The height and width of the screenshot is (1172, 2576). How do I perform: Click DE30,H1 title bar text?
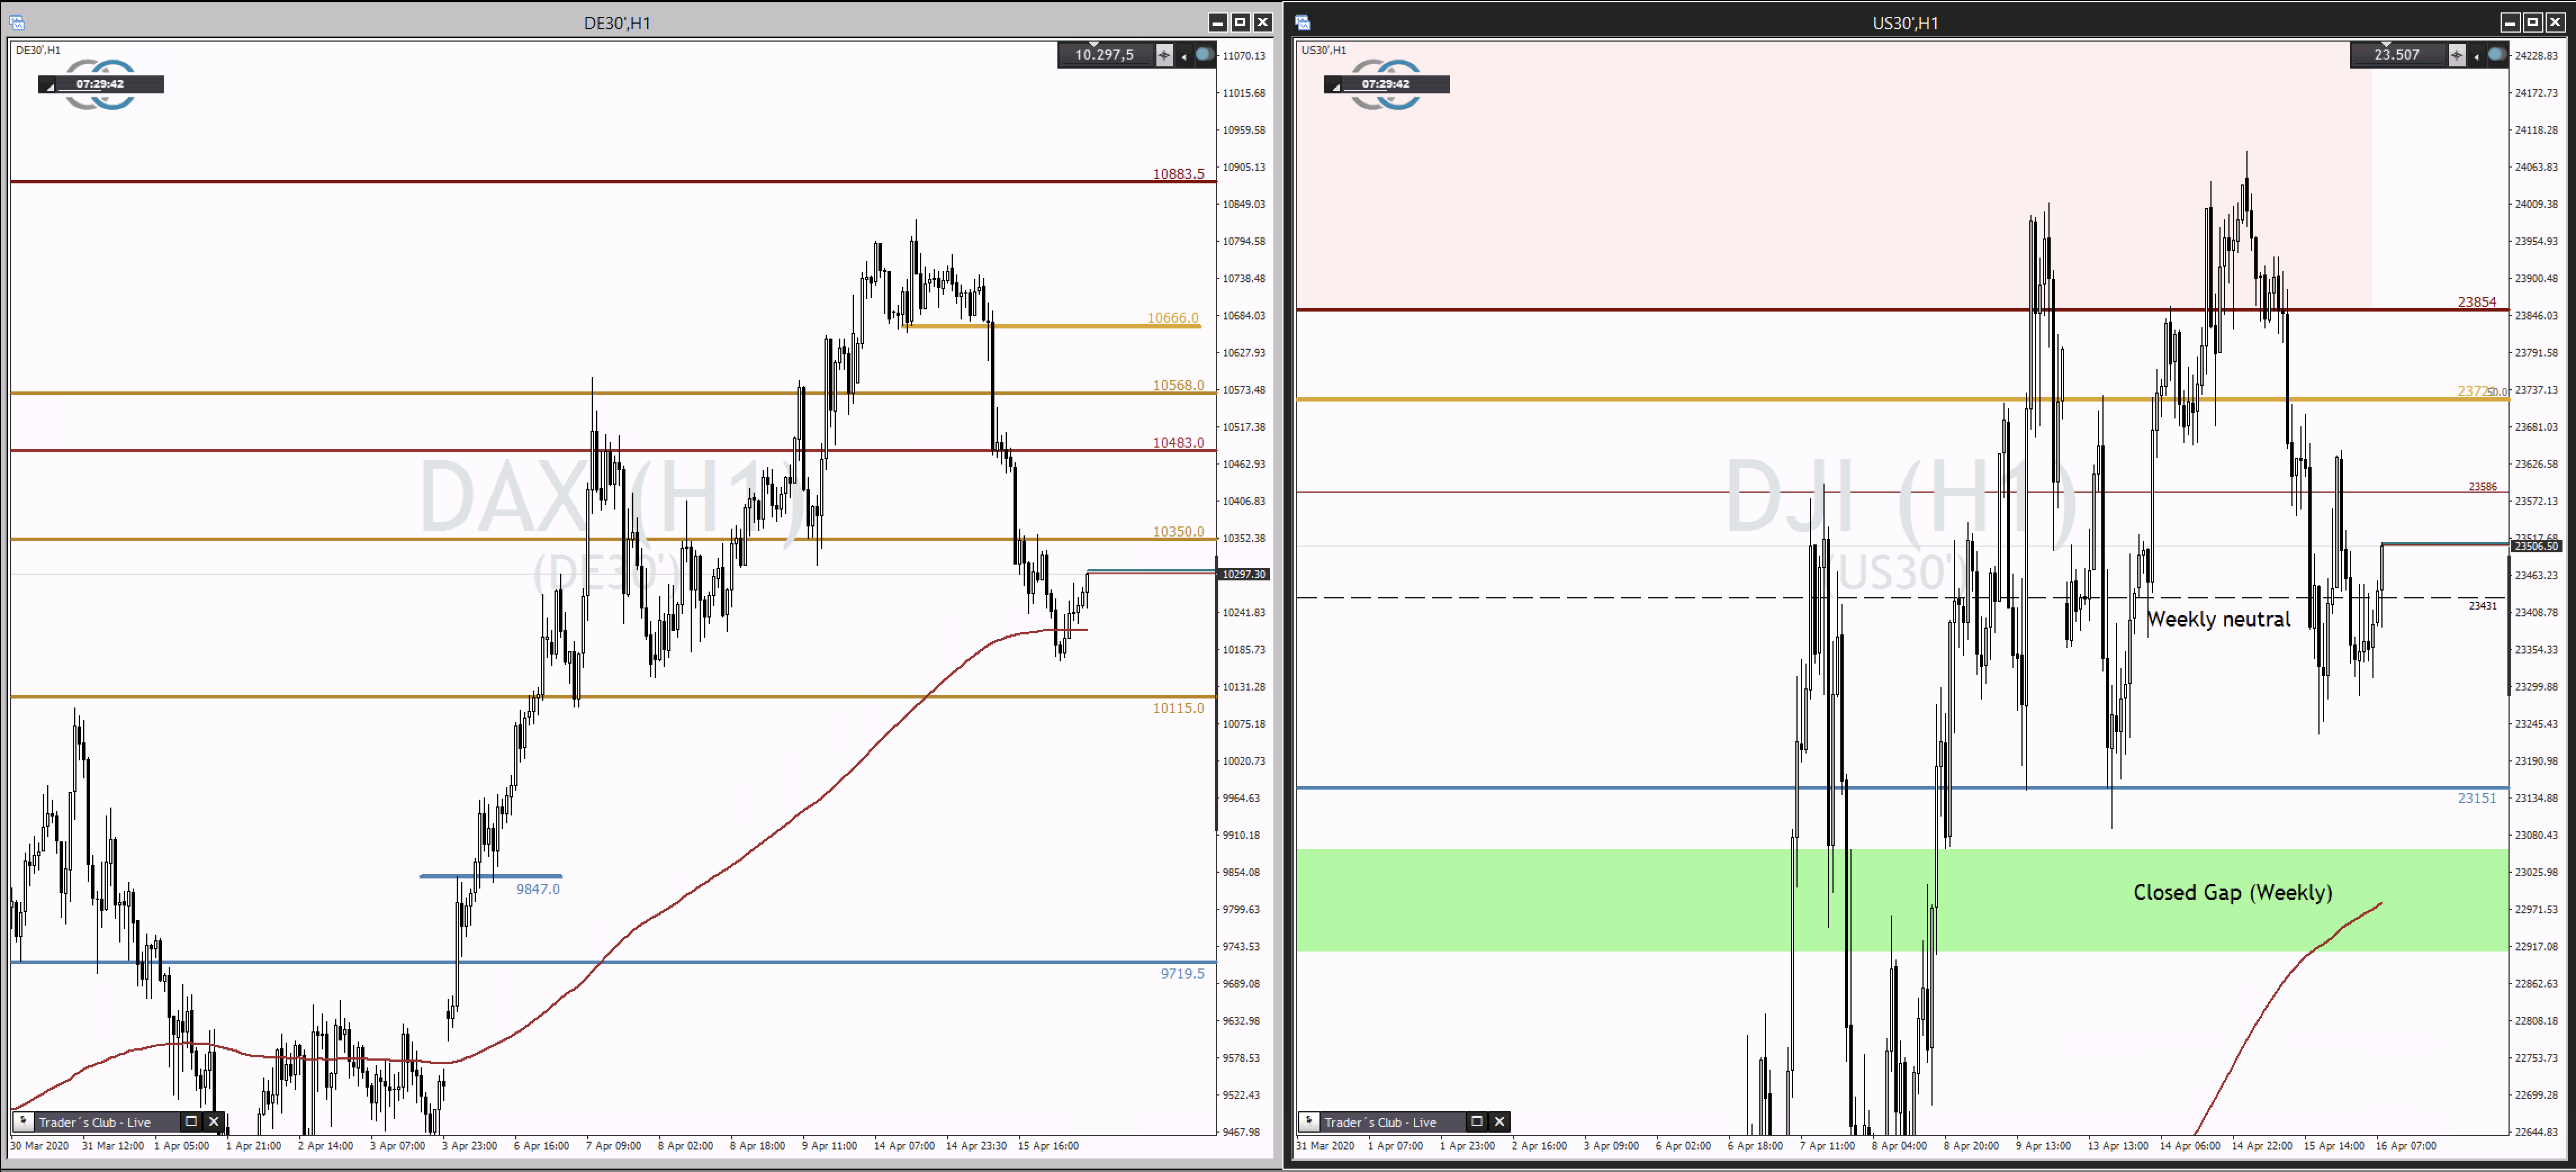[x=617, y=23]
